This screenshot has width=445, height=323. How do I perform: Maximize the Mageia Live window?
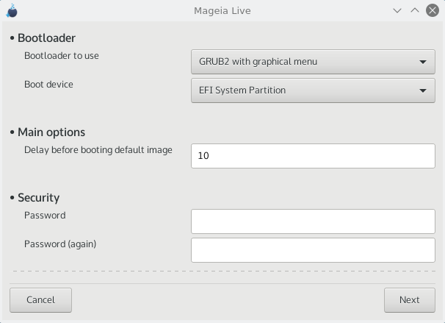pyautogui.click(x=414, y=11)
